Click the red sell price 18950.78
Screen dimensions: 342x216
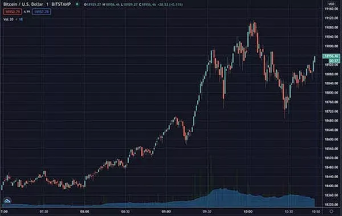(13, 11)
